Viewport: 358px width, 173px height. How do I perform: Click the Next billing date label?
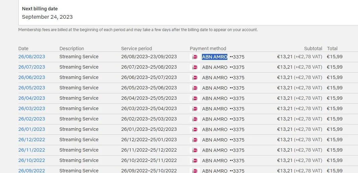click(x=40, y=9)
